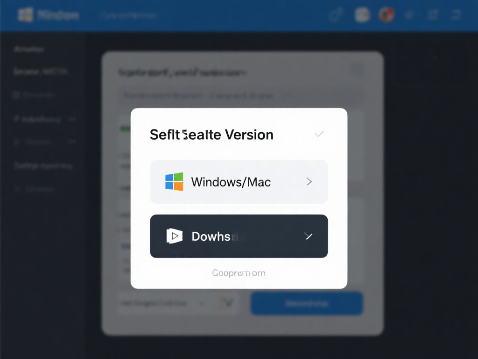Open the user avatar in the header
Image resolution: width=478 pixels, height=359 pixels.
386,15
